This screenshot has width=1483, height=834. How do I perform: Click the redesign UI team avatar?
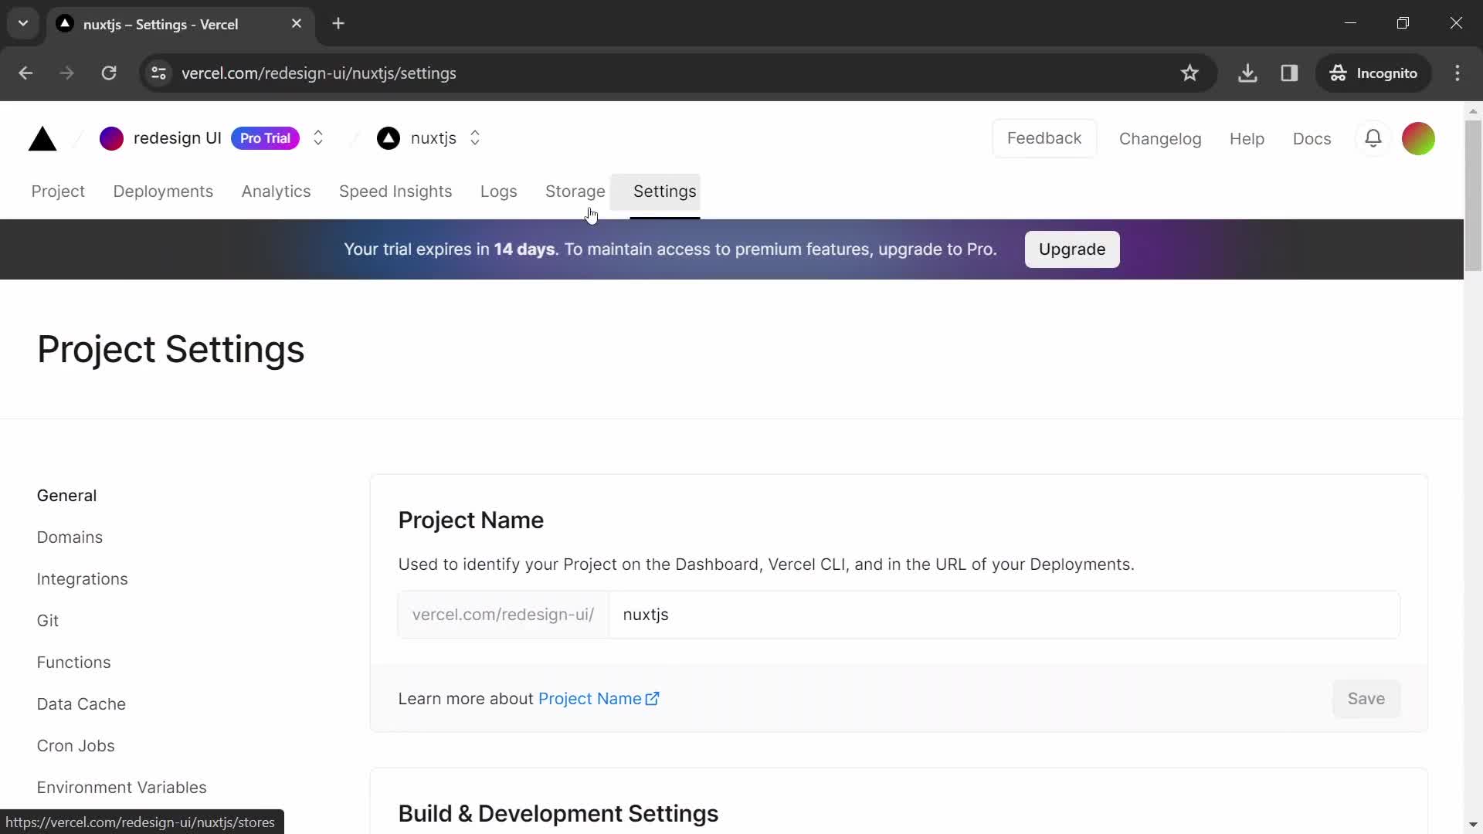click(x=111, y=139)
